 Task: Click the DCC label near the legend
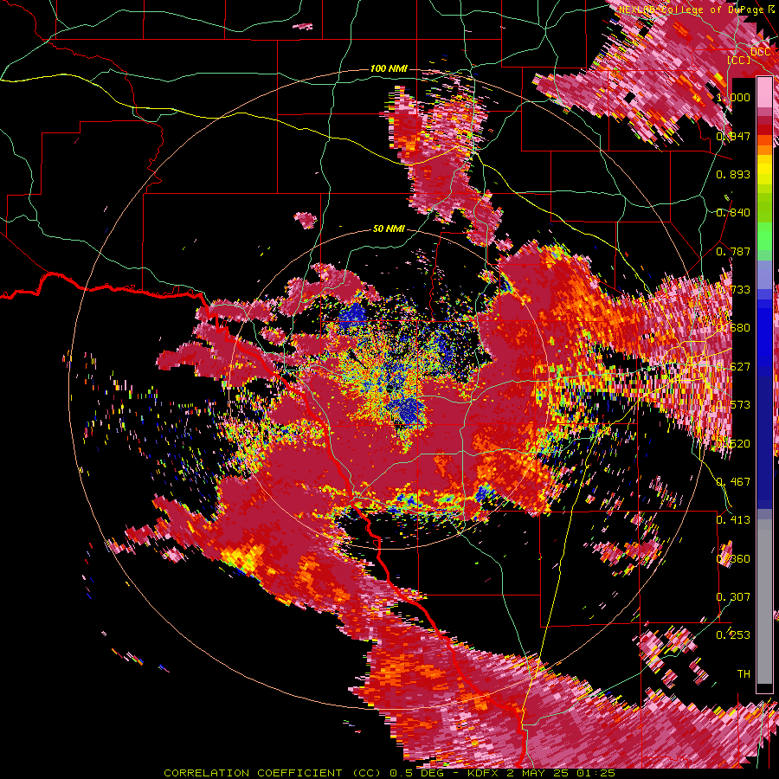pyautogui.click(x=760, y=51)
